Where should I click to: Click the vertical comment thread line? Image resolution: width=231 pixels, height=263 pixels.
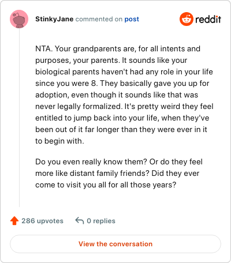19,118
